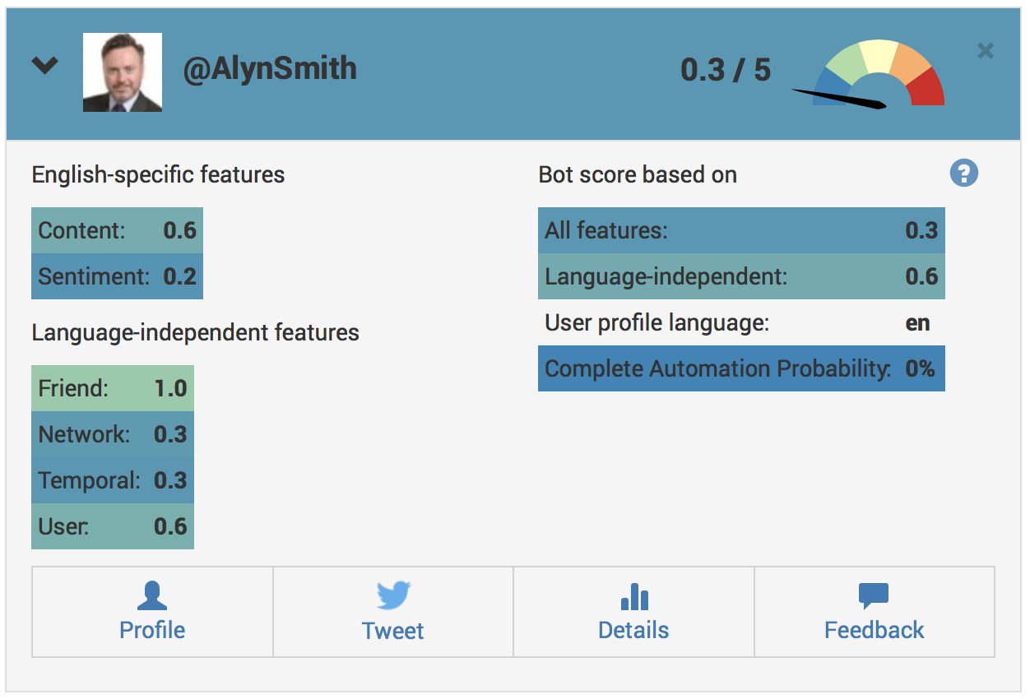Collapse the @AlynSmith result chevron
The image size is (1030, 699).
click(44, 65)
